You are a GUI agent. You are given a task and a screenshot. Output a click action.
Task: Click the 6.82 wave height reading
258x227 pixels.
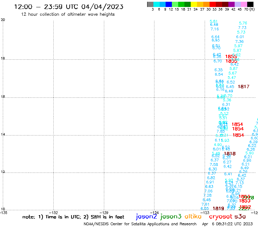(211, 178)
